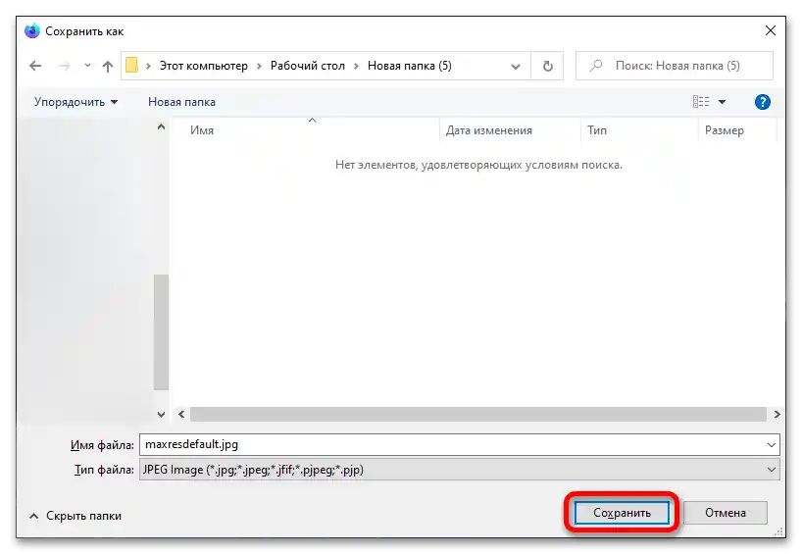This screenshot has height=554, width=802.
Task: Select 'Этот компьютер' in the path
Action: [x=203, y=66]
